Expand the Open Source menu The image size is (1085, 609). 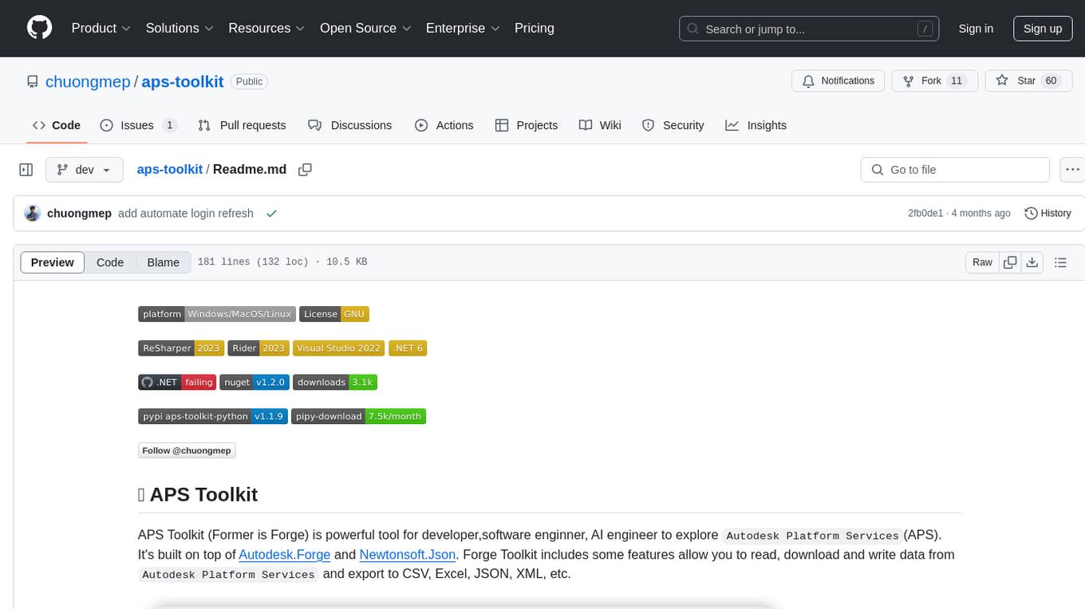coord(365,28)
